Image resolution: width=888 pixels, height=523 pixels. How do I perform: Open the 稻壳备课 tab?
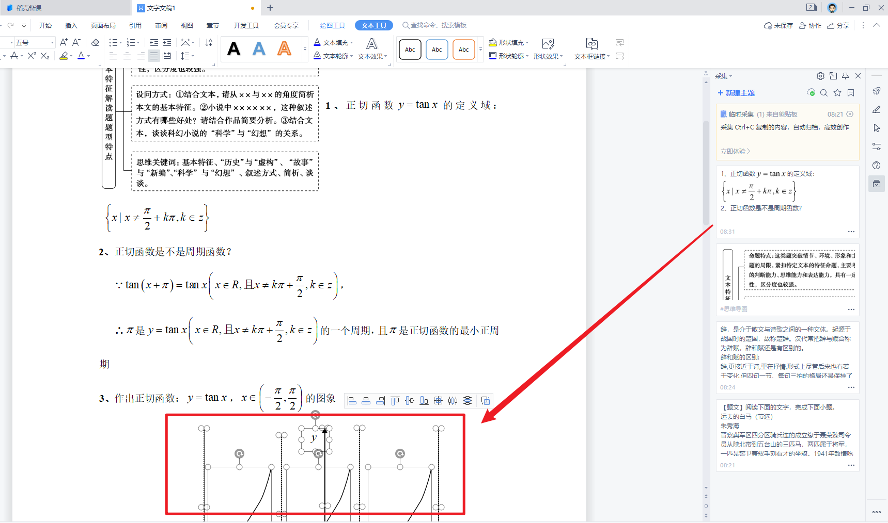pos(66,8)
